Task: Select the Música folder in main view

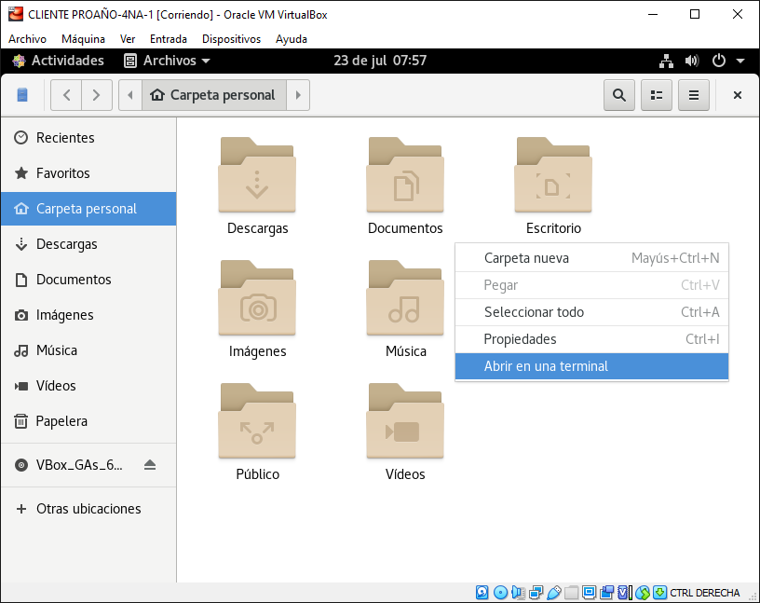Action: (405, 298)
